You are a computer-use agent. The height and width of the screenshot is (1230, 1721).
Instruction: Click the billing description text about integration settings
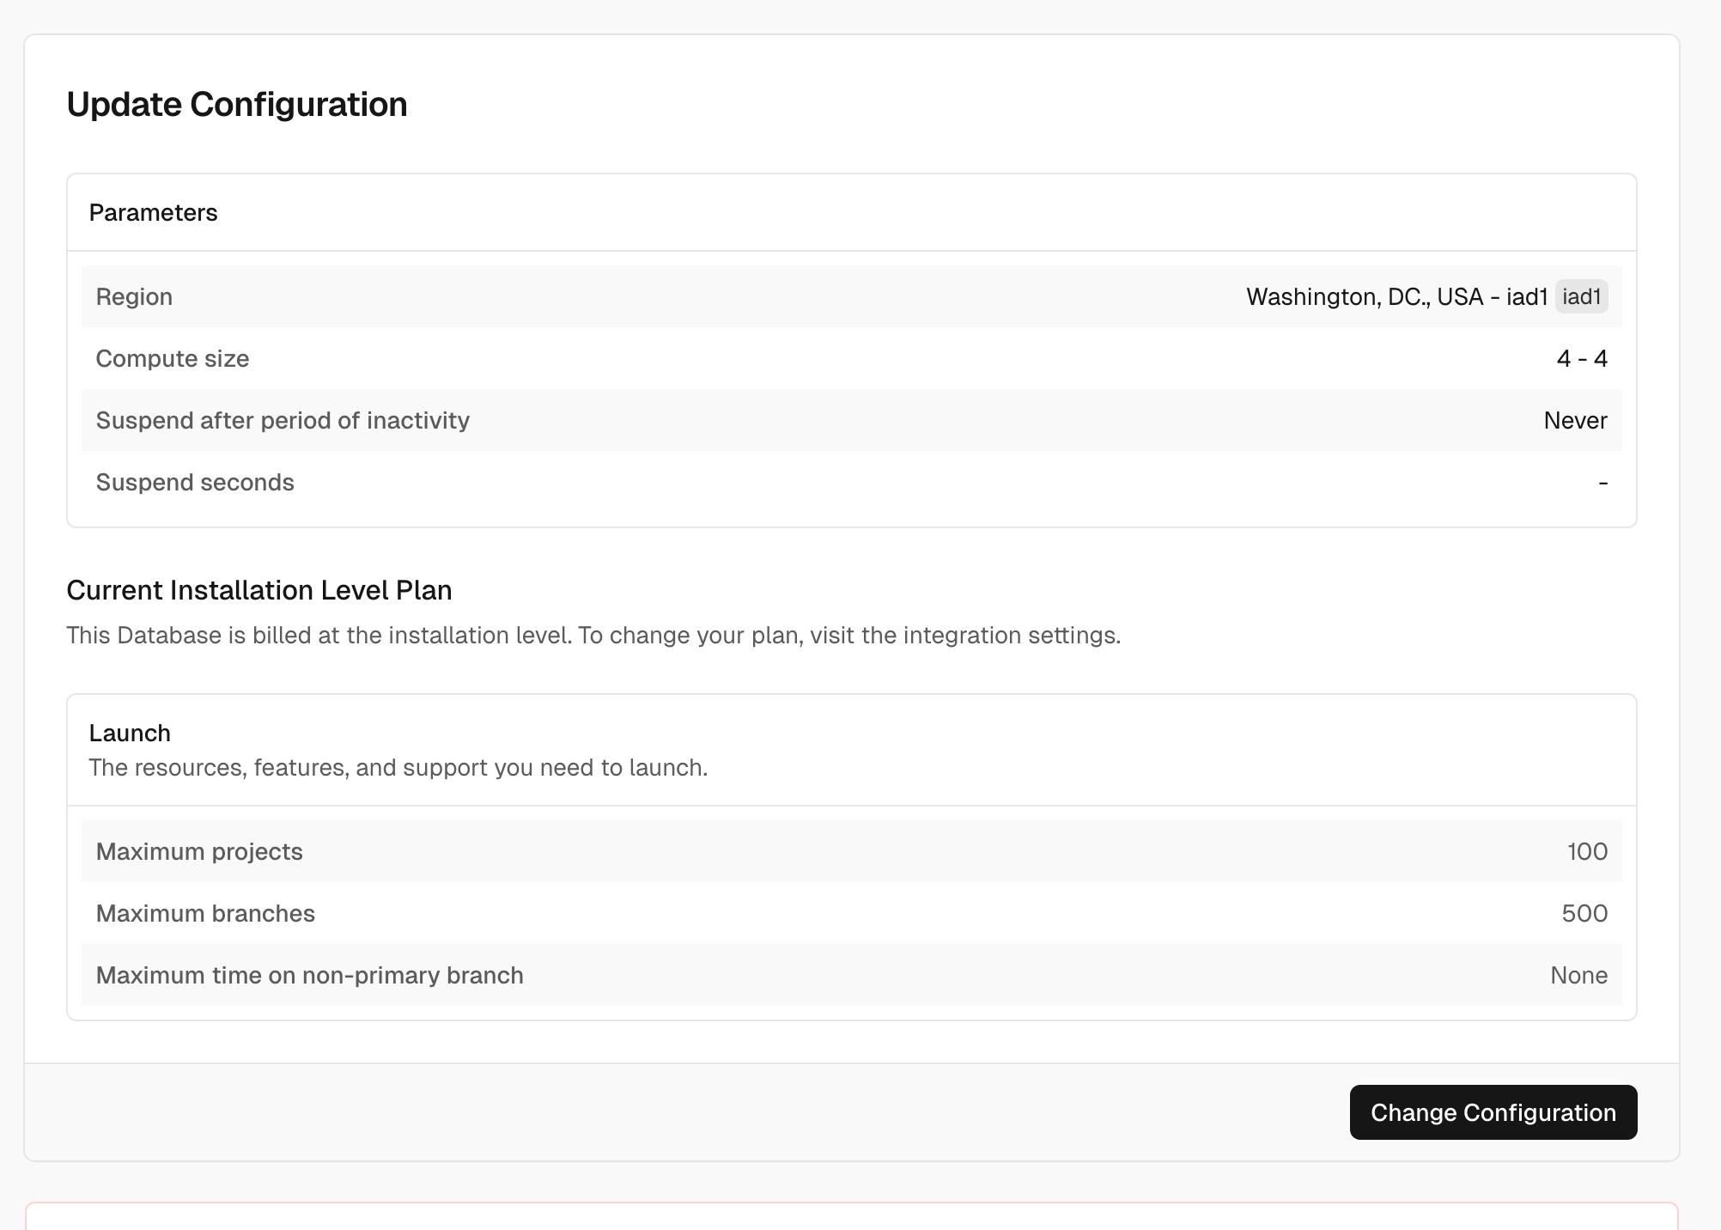click(593, 636)
